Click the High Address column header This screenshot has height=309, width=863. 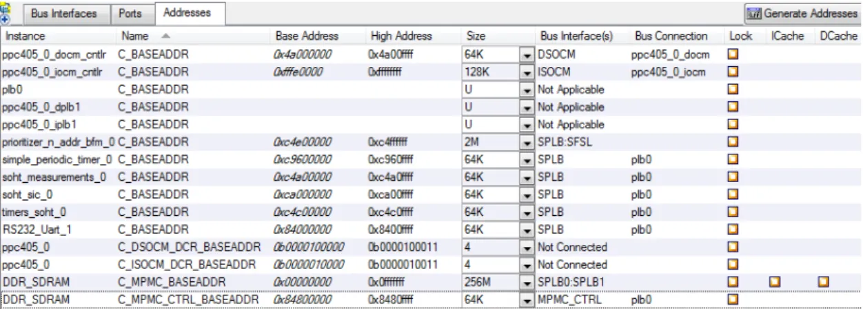[x=401, y=36]
